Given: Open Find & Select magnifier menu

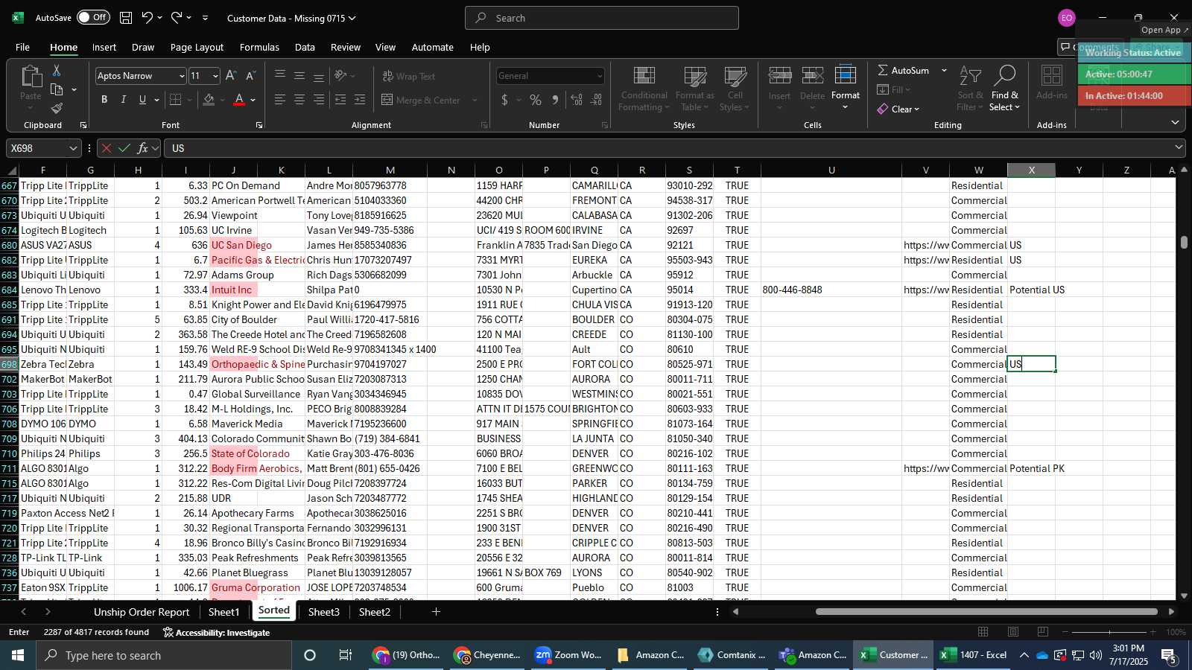Looking at the screenshot, I should [x=1005, y=89].
